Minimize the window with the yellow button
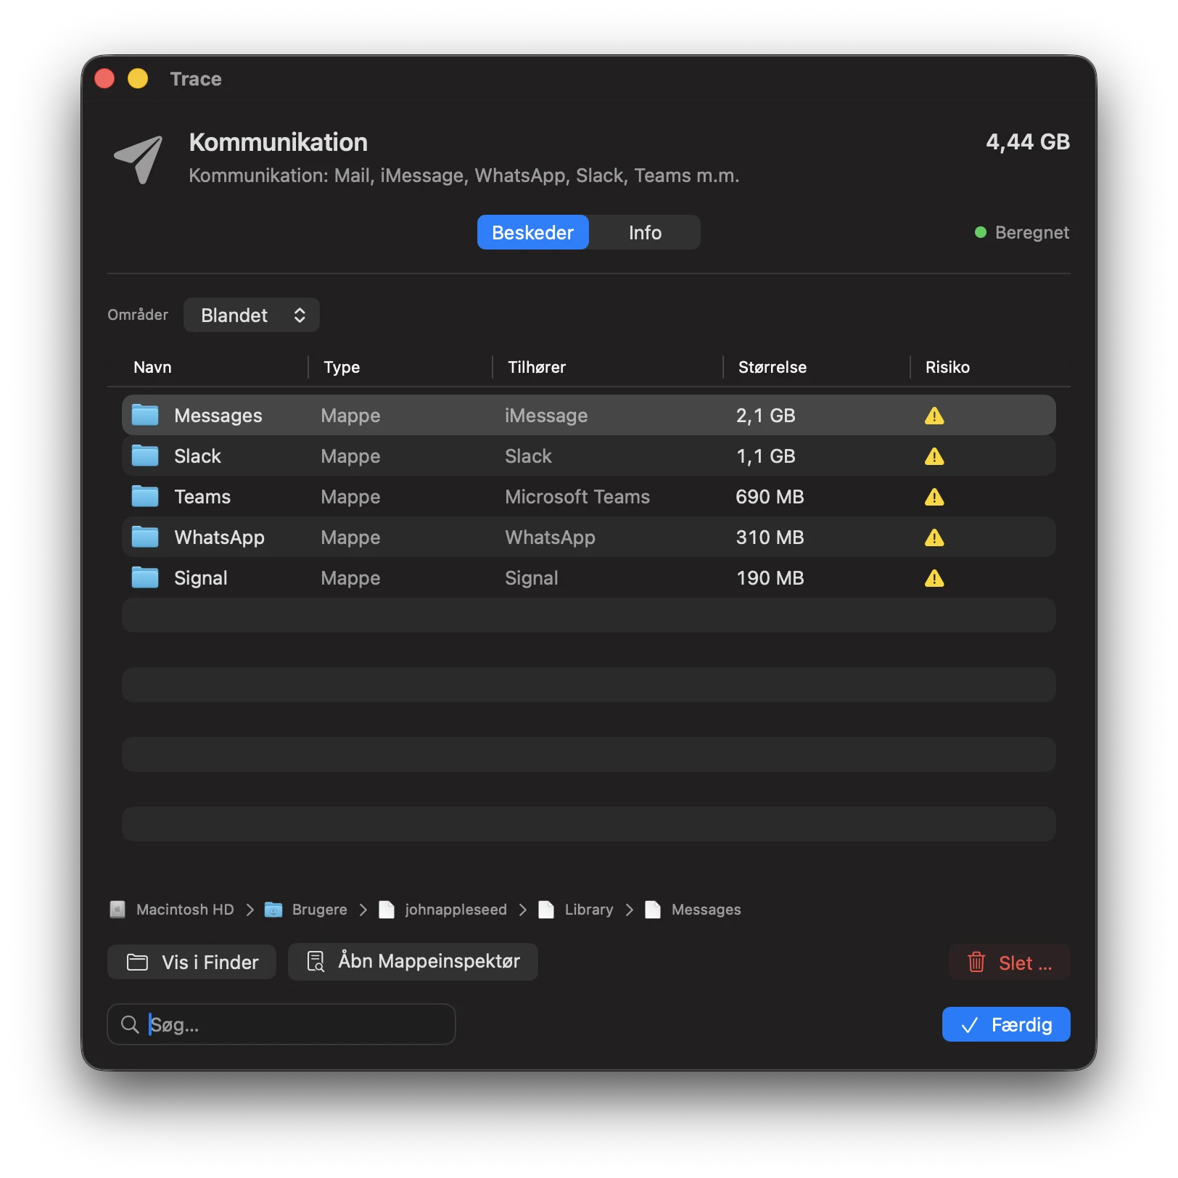This screenshot has height=1178, width=1178. pyautogui.click(x=138, y=78)
